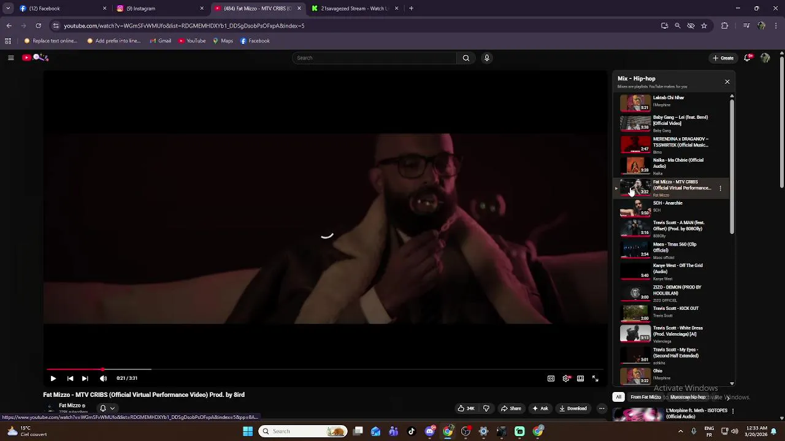Open YouTube notifications bell
This screenshot has height=441, width=785.
tap(748, 58)
